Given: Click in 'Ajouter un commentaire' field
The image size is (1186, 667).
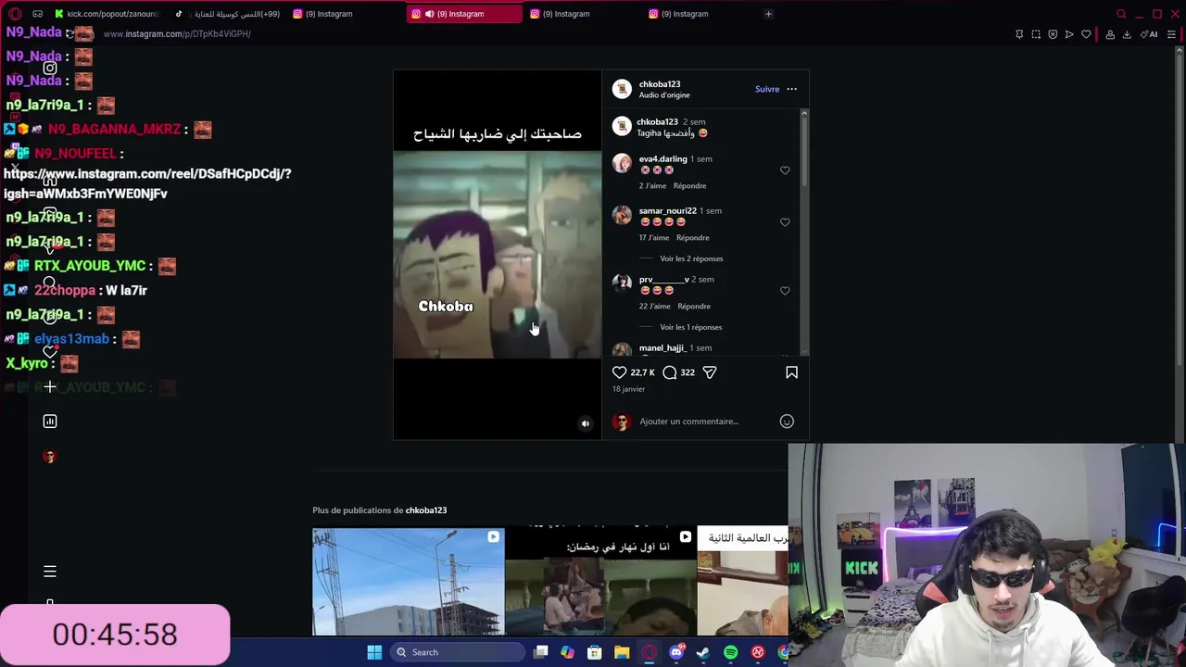Looking at the screenshot, I should click(x=704, y=422).
